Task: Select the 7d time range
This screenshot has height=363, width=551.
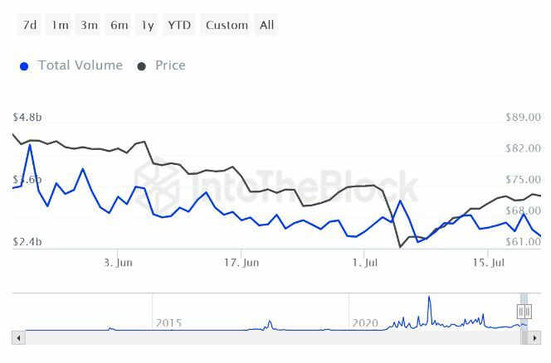Action: tap(30, 25)
